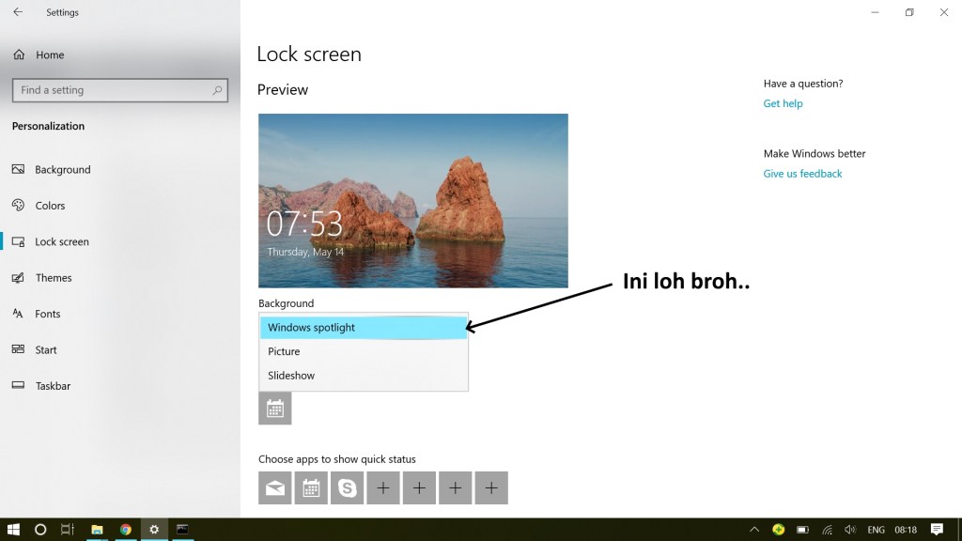Open the Fonts settings page
The width and height of the screenshot is (962, 541).
point(47,314)
